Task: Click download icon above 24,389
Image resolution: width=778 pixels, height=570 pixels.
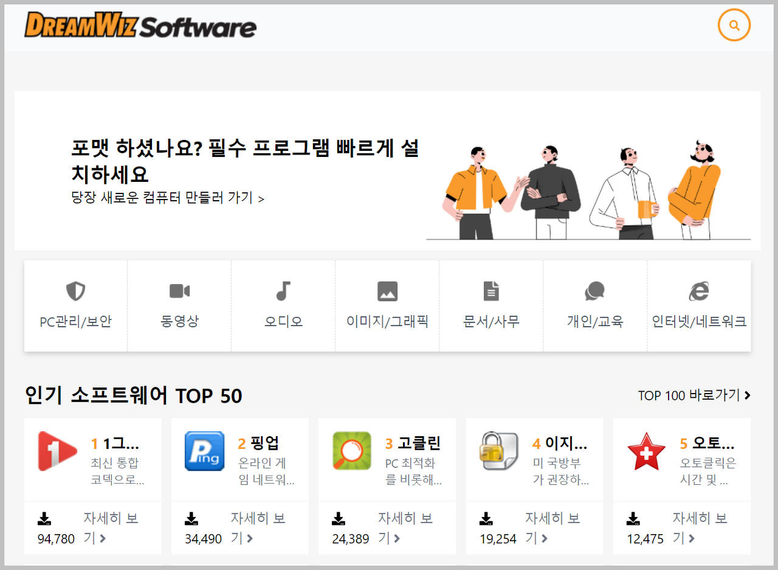Action: coord(339,519)
